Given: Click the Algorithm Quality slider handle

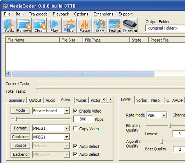Looking at the screenshot, I should pyautogui.click(x=162, y=141).
